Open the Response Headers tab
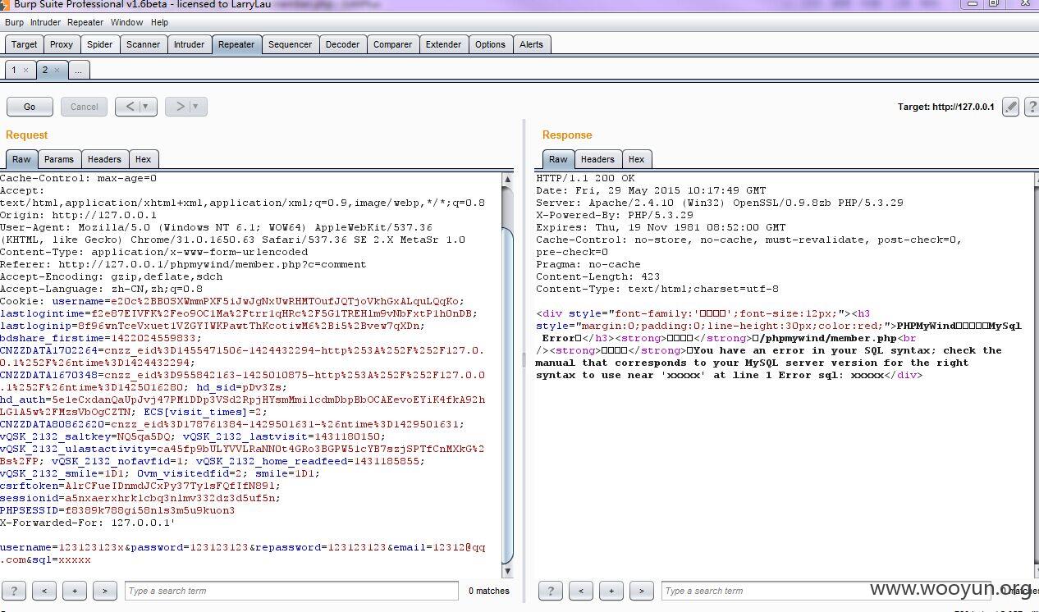 pyautogui.click(x=597, y=159)
